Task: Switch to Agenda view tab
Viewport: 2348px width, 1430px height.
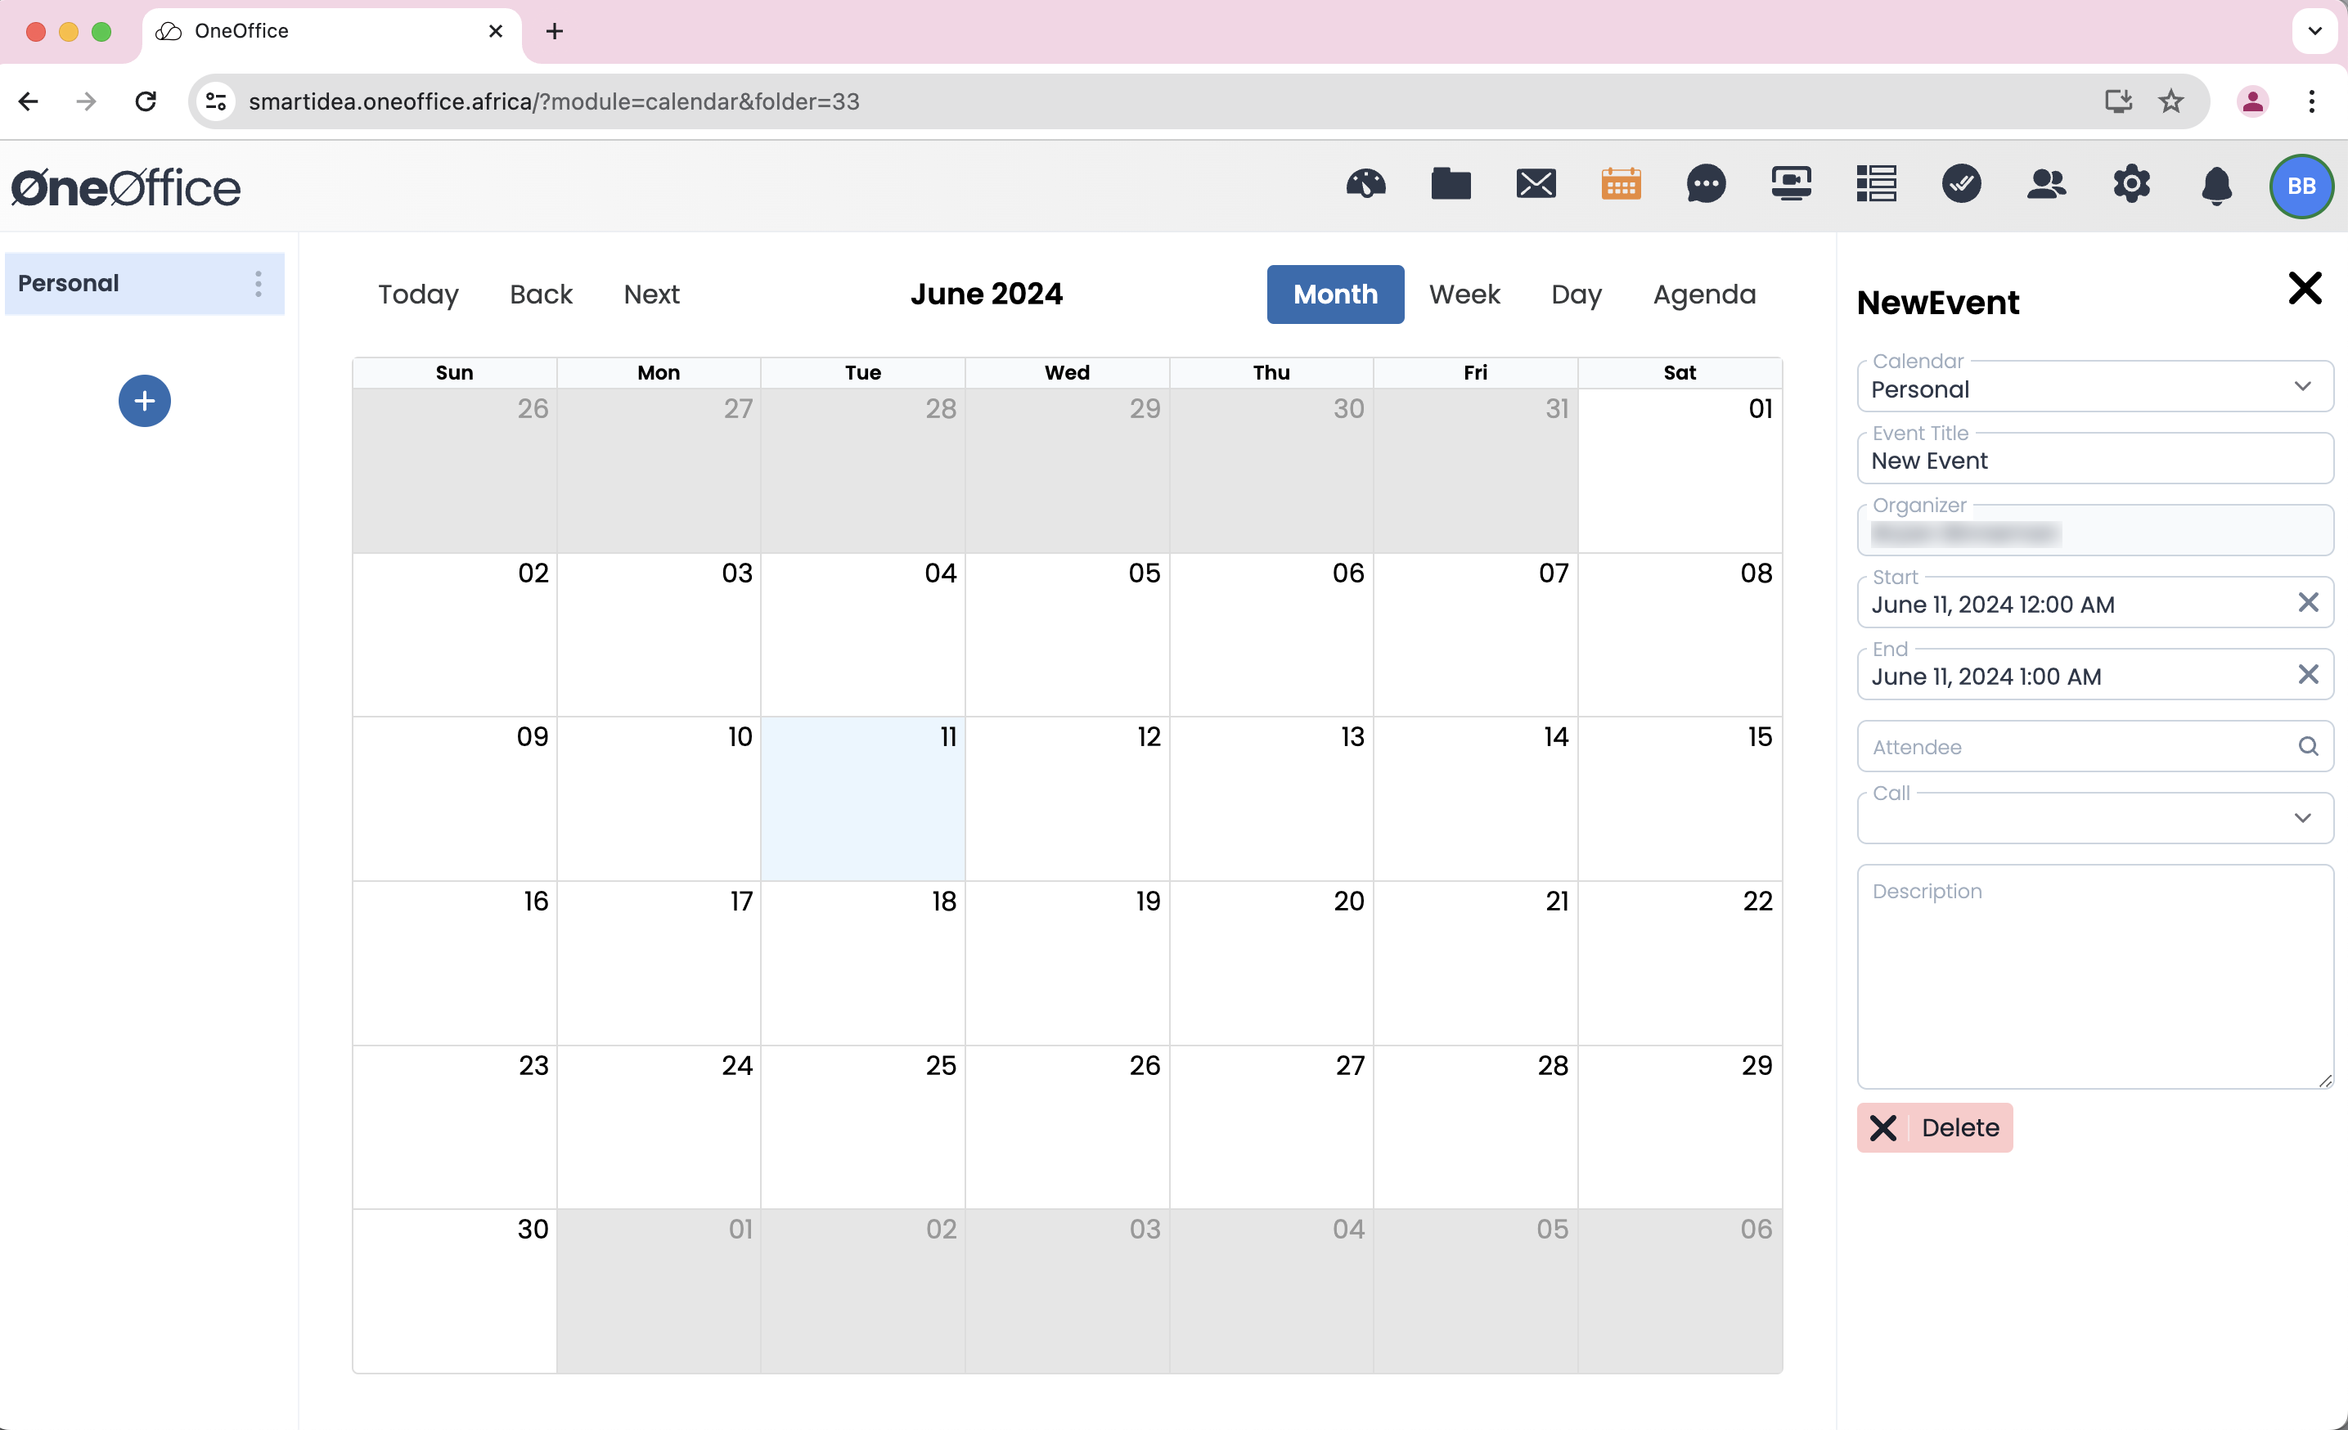Action: coord(1704,294)
